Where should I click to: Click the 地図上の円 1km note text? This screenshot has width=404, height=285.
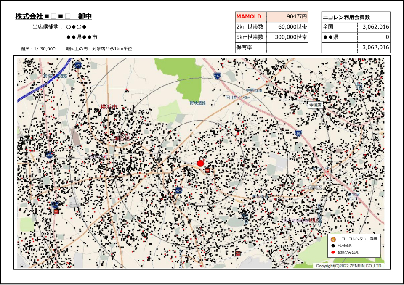[x=99, y=49]
